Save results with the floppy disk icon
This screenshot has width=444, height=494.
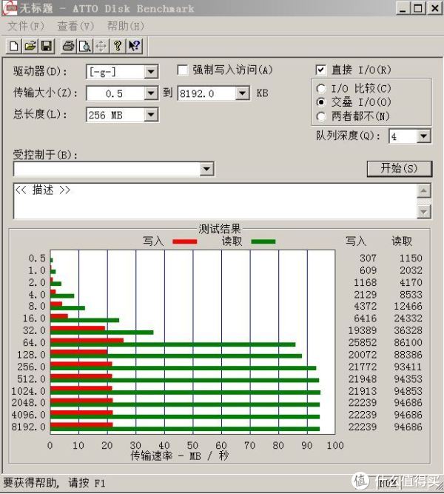pos(47,47)
